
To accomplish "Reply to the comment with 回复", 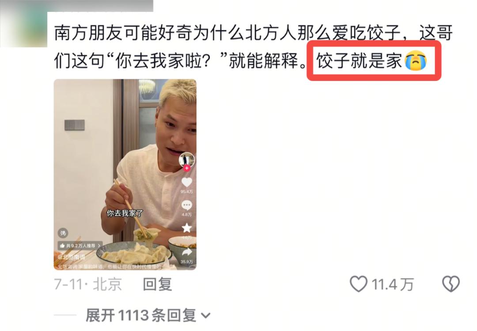I will 157,285.
